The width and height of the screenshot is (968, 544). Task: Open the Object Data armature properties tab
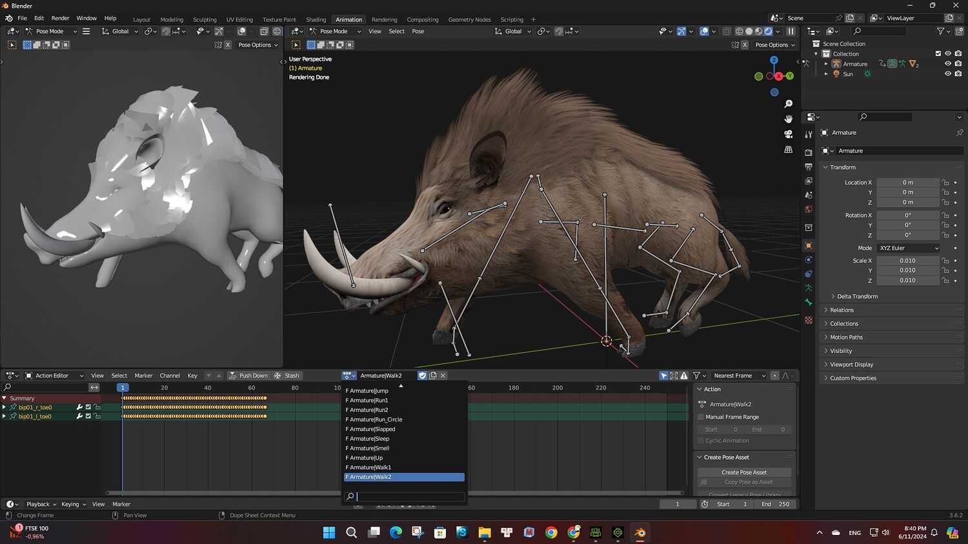pyautogui.click(x=809, y=288)
